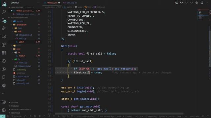Click the application breadcrumb segment
The image size is (211, 118).
tap(50, 7)
